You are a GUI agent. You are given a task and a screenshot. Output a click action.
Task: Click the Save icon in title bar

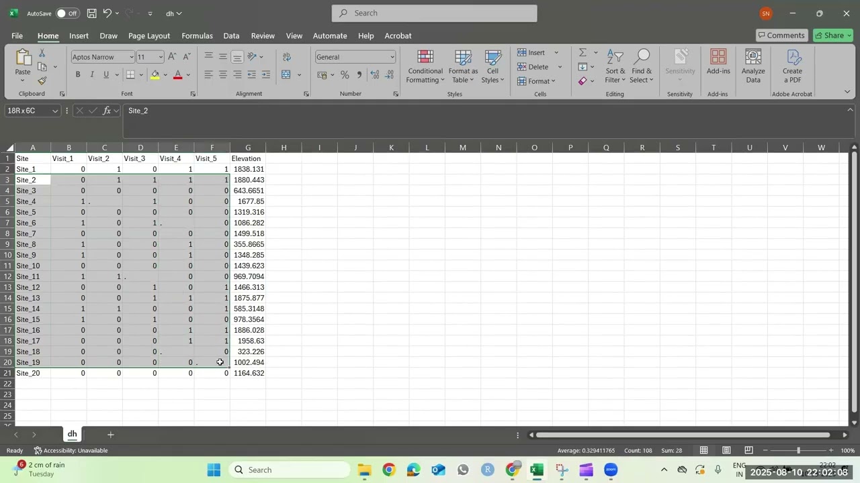click(x=92, y=13)
